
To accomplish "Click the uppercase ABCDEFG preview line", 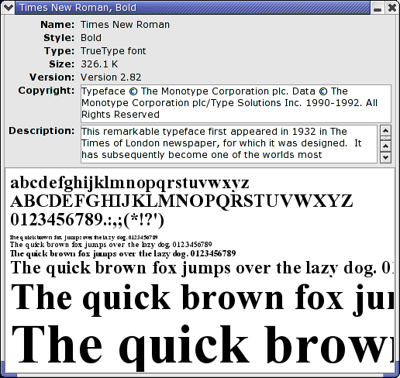I will coord(181,201).
